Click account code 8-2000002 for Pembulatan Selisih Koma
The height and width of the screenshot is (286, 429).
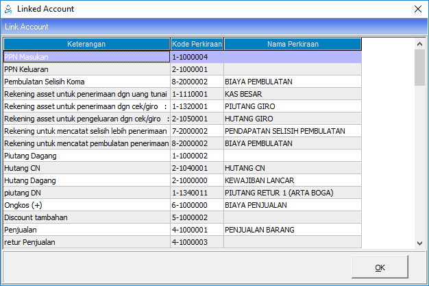click(x=197, y=82)
